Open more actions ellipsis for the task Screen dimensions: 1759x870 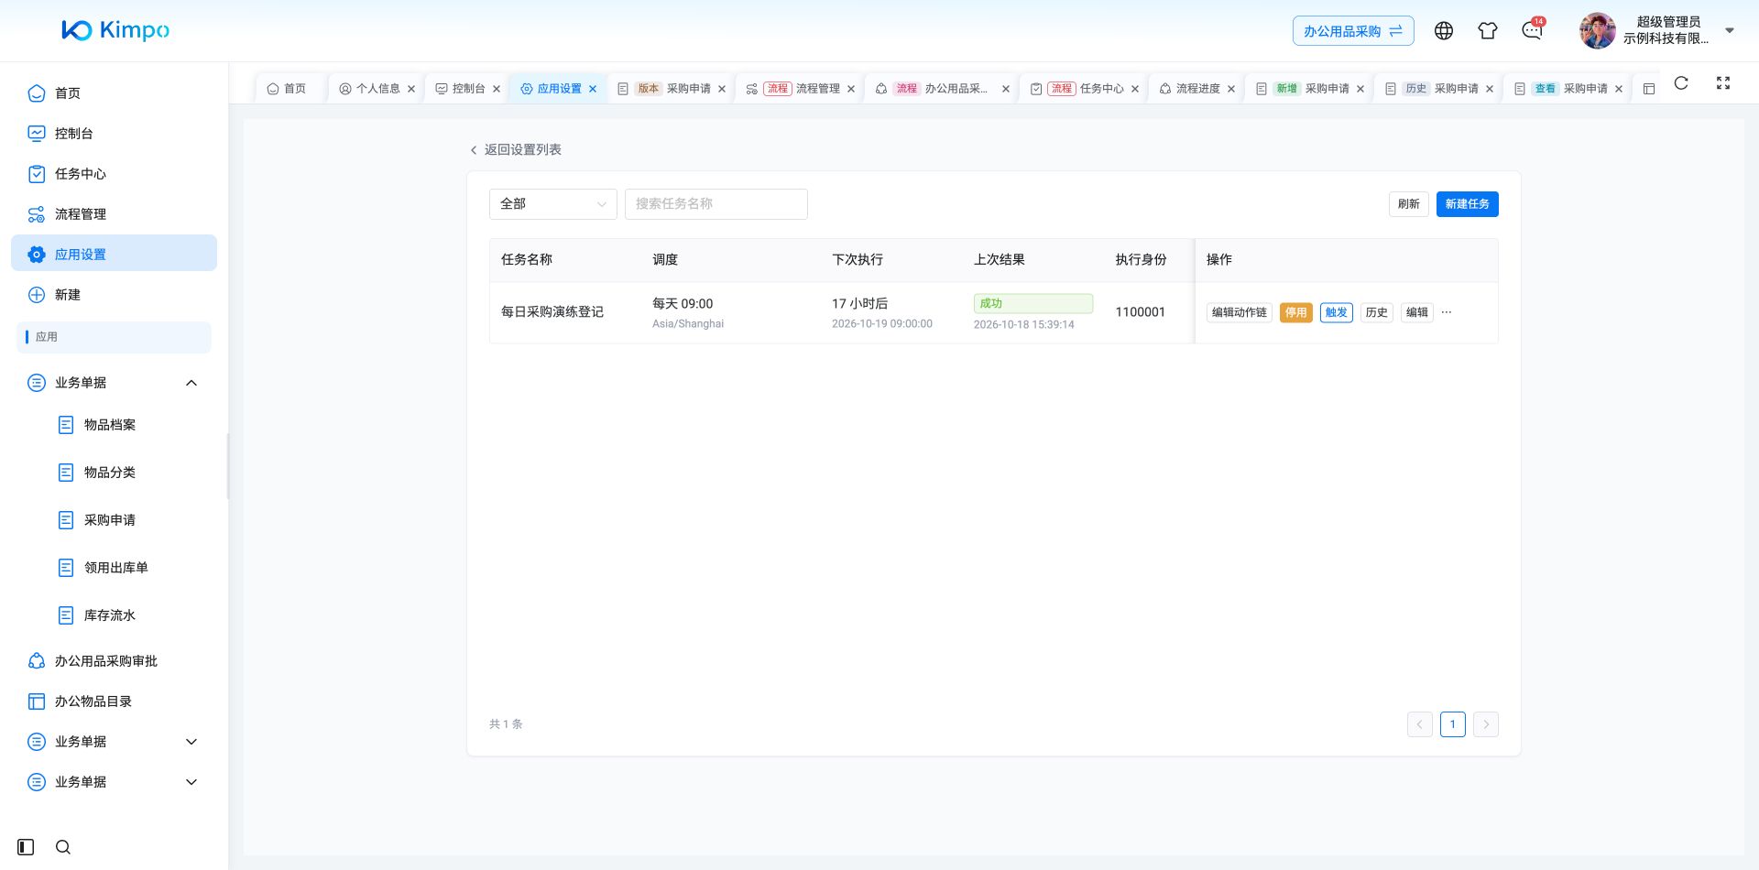tap(1447, 312)
